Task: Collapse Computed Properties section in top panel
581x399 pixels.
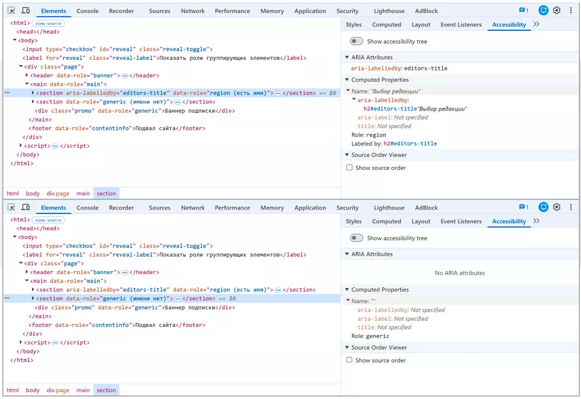Action: pos(347,80)
